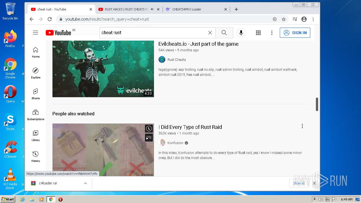Bookmark this page with star
361x203 pixels.
tap(284, 19)
